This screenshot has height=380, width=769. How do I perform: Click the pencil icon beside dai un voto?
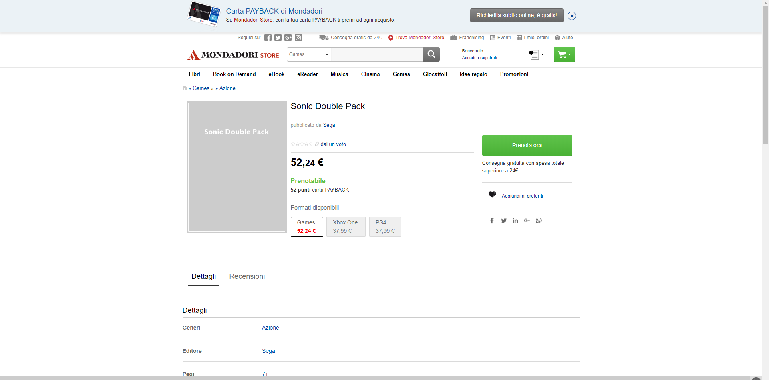317,144
